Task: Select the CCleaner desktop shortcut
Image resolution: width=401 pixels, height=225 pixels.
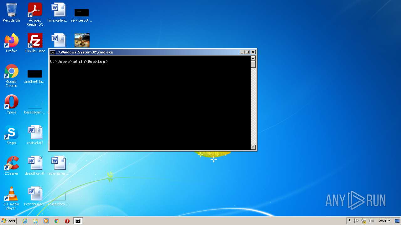Action: pos(11,166)
